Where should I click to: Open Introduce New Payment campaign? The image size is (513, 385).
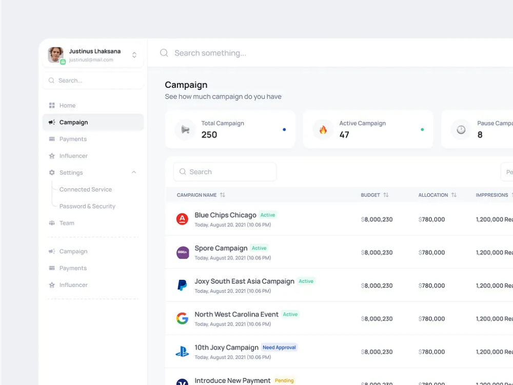point(232,380)
